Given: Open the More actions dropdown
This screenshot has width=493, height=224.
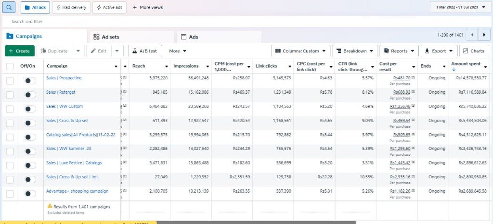Looking at the screenshot, I should coord(178,51).
